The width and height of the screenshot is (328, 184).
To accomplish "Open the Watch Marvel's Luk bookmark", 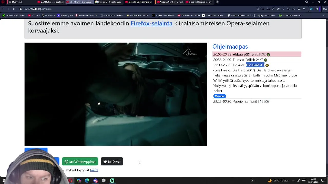I will (x=239, y=15).
